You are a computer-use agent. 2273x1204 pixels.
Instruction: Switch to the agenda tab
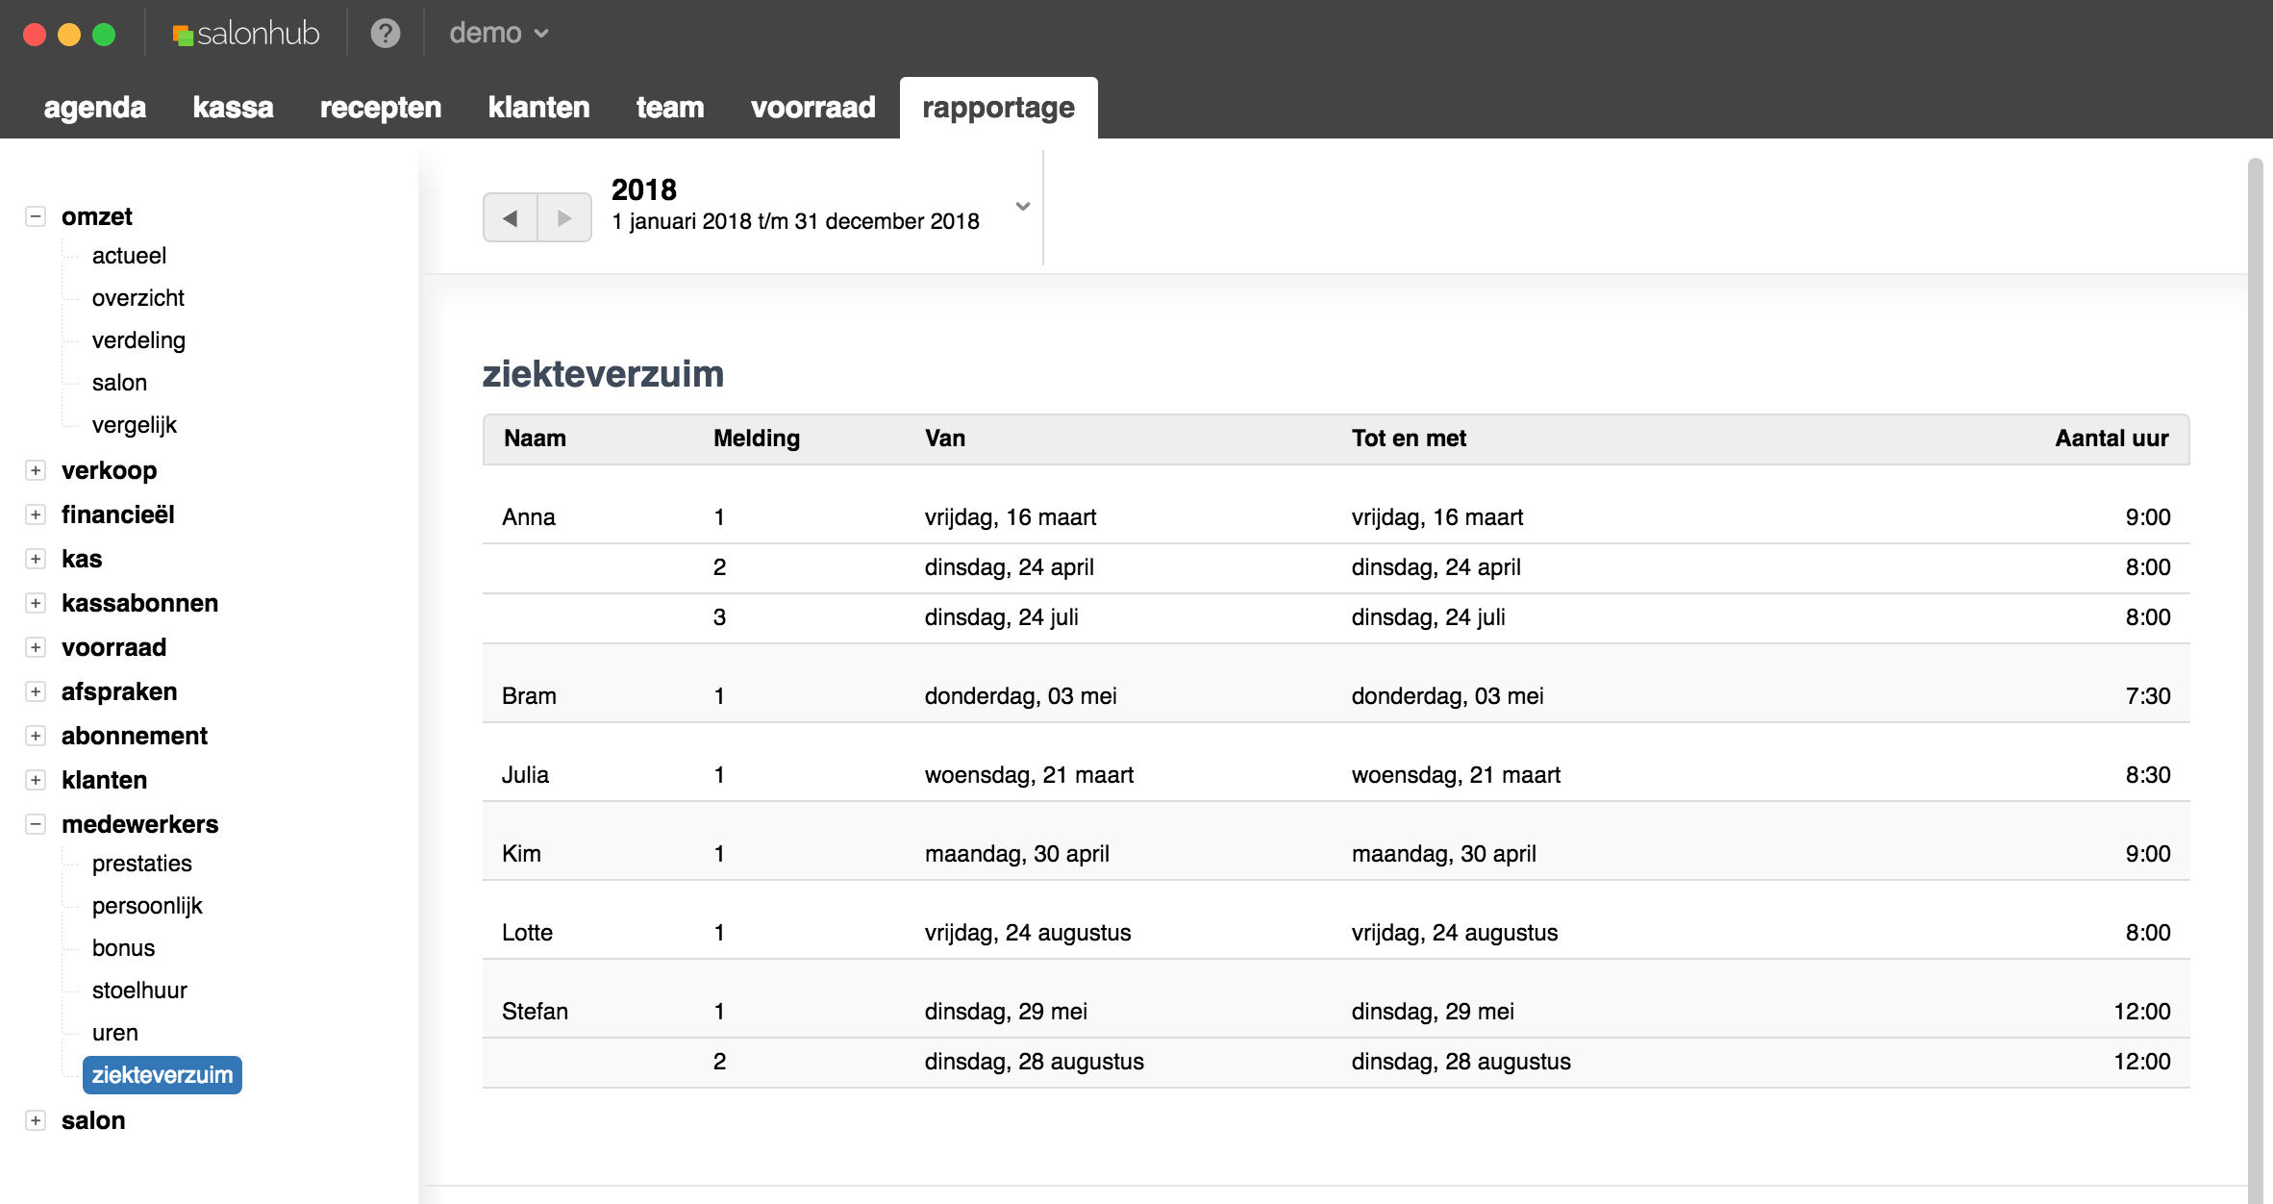coord(94,107)
